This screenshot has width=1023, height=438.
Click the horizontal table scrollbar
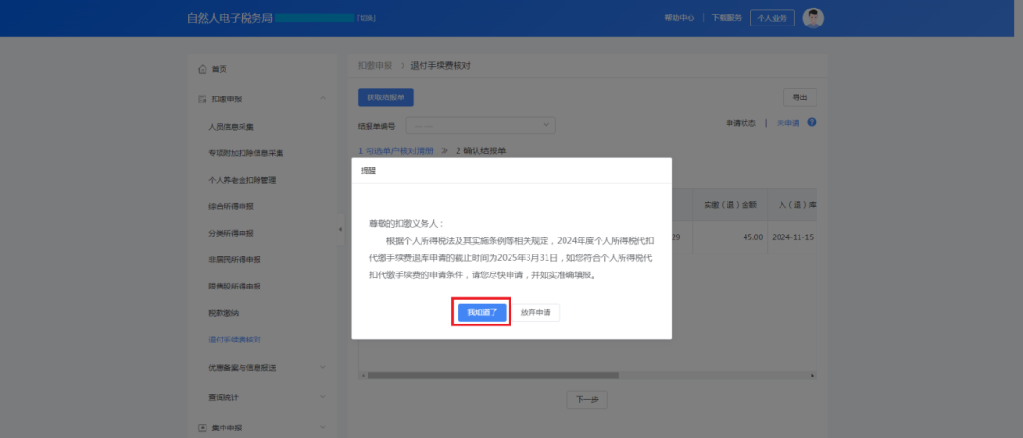pos(493,376)
